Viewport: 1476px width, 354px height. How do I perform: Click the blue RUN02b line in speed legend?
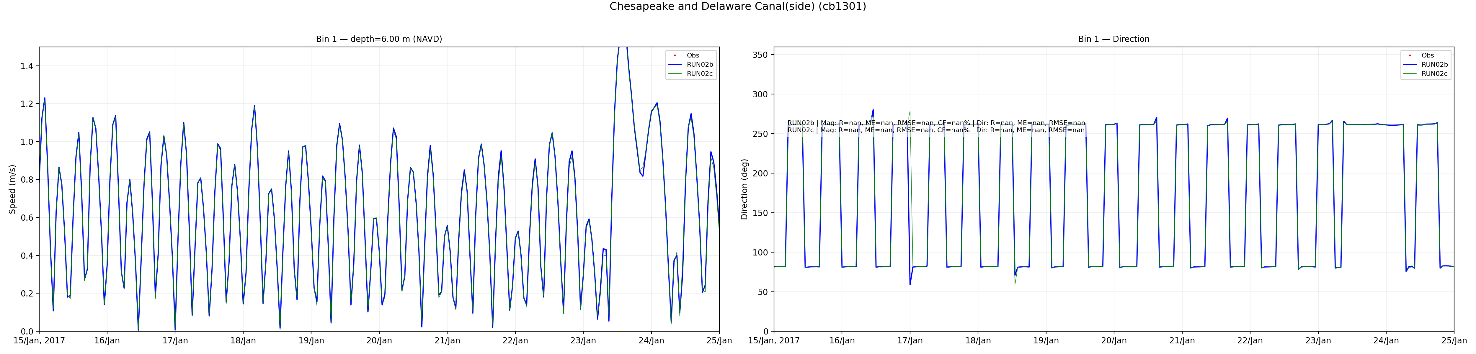(x=675, y=65)
